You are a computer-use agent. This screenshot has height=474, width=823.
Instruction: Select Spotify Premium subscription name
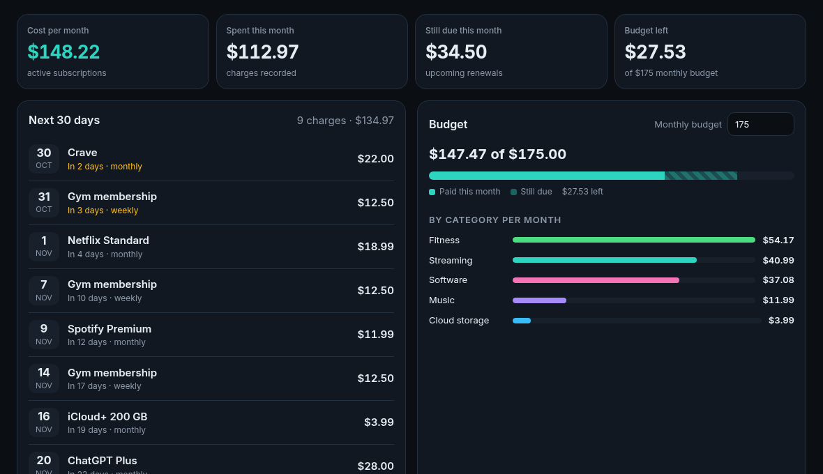point(110,329)
